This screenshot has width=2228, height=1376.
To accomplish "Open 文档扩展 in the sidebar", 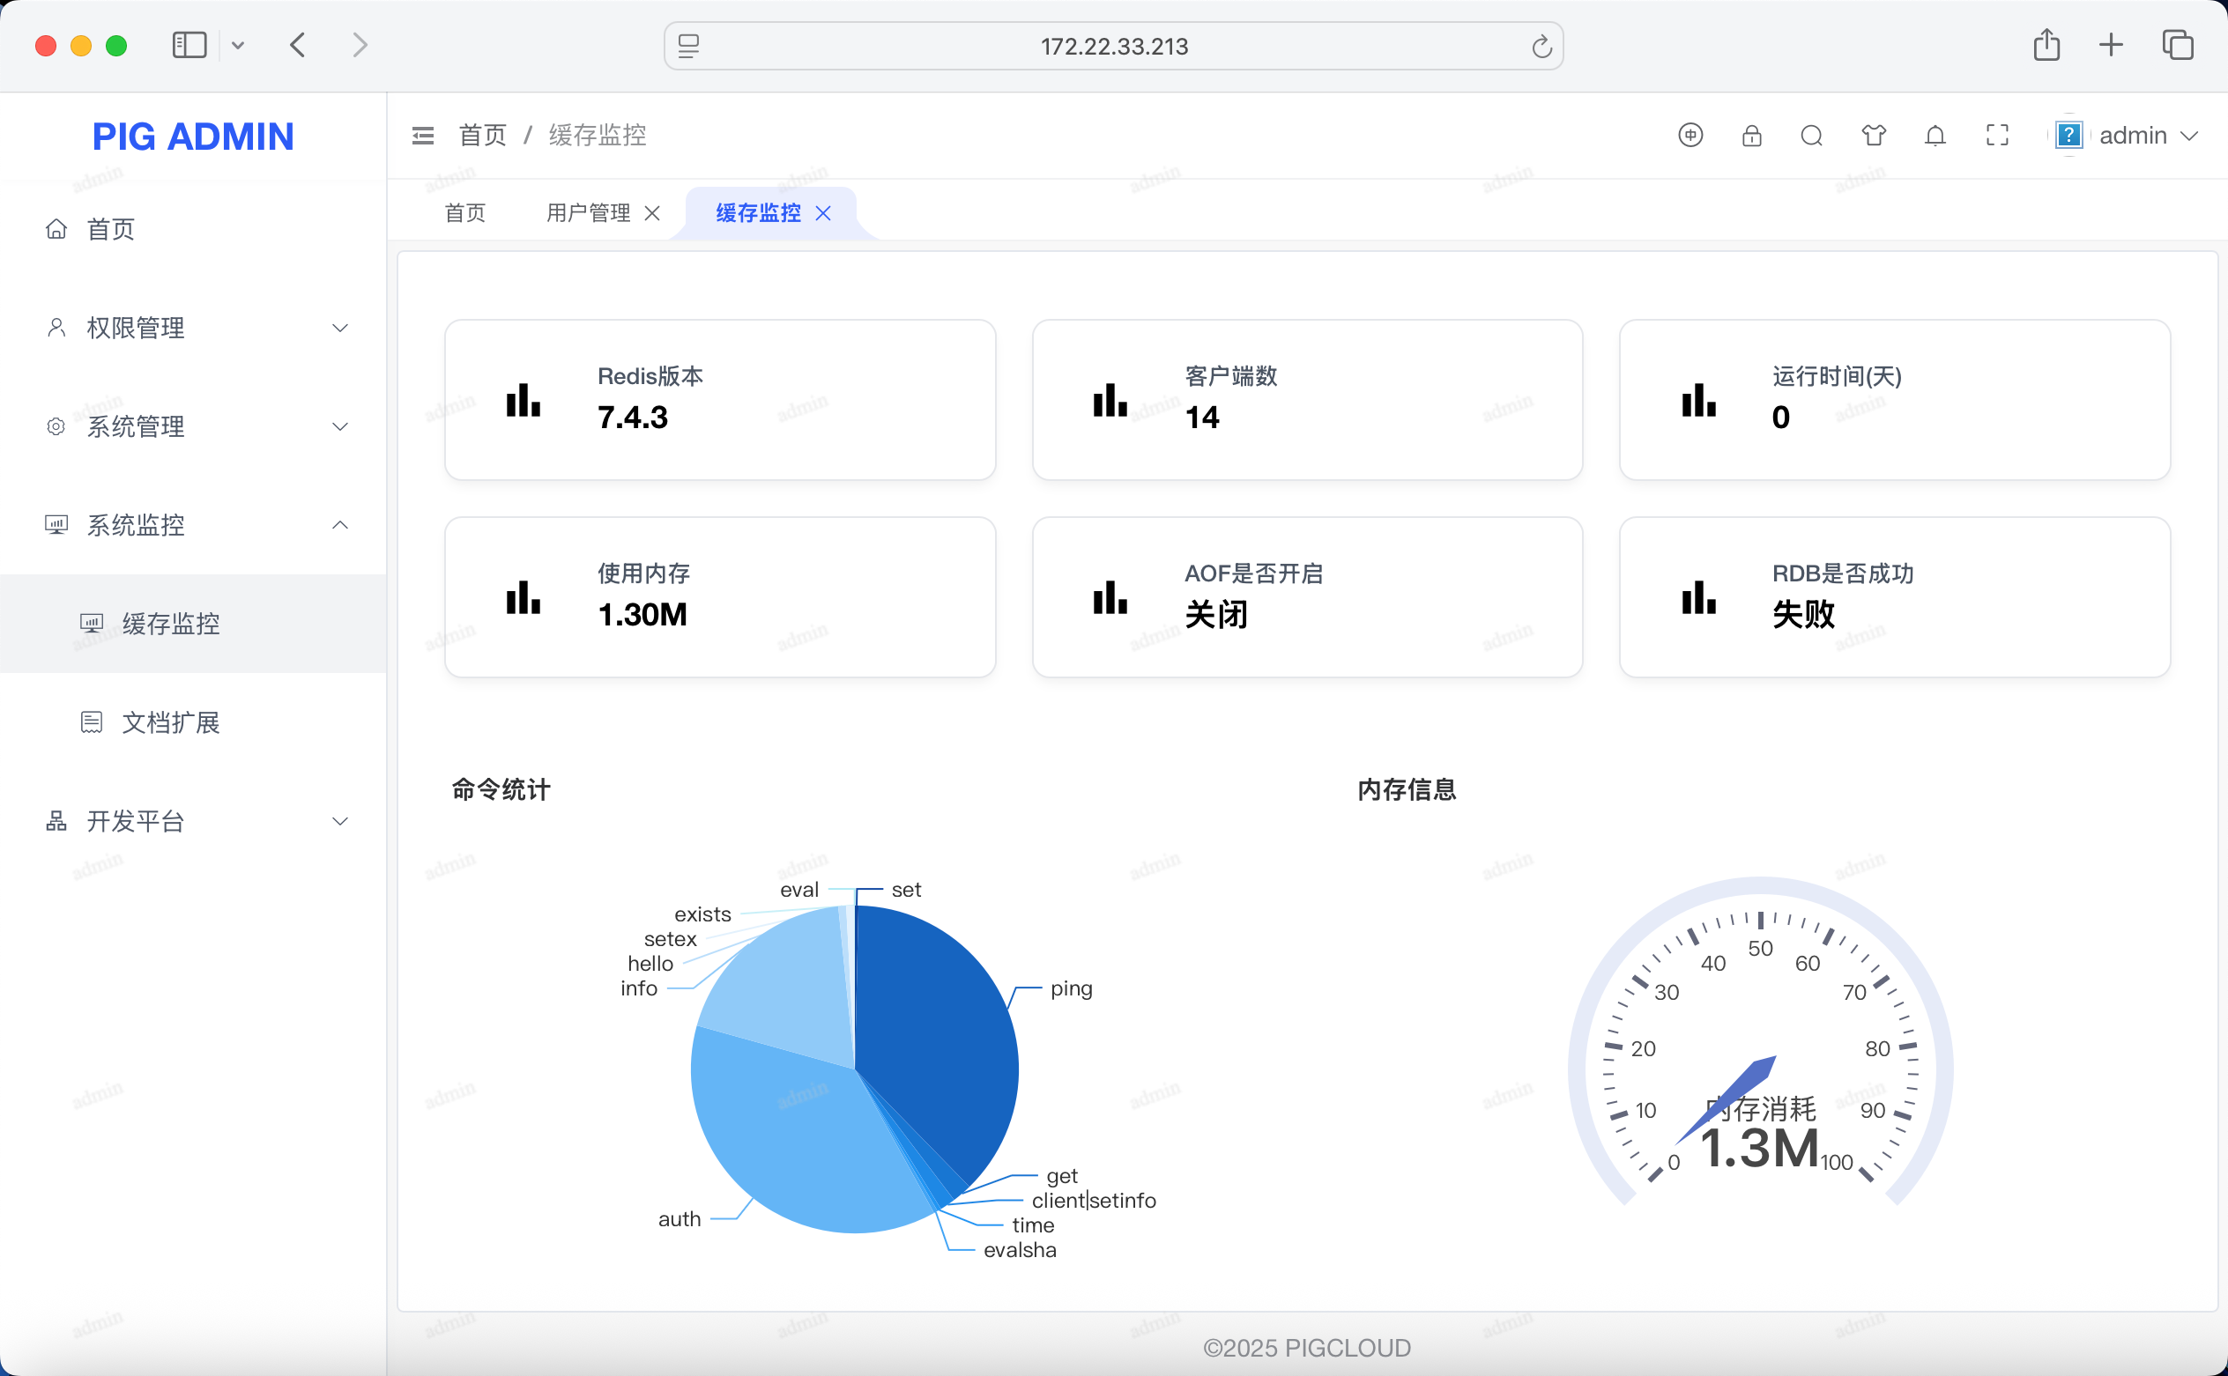I will 170,722.
